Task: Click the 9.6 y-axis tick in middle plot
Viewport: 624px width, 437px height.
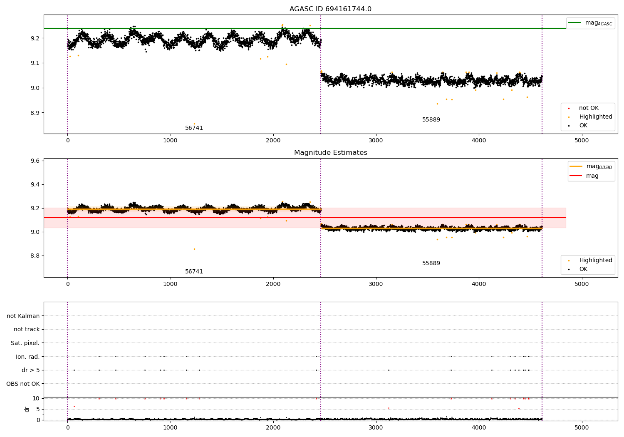Action: 35,161
